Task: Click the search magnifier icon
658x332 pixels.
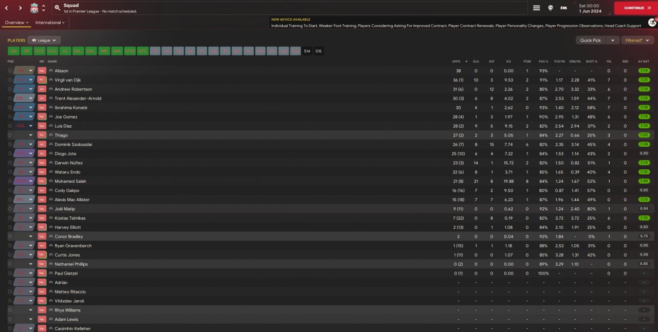Action: (x=57, y=8)
